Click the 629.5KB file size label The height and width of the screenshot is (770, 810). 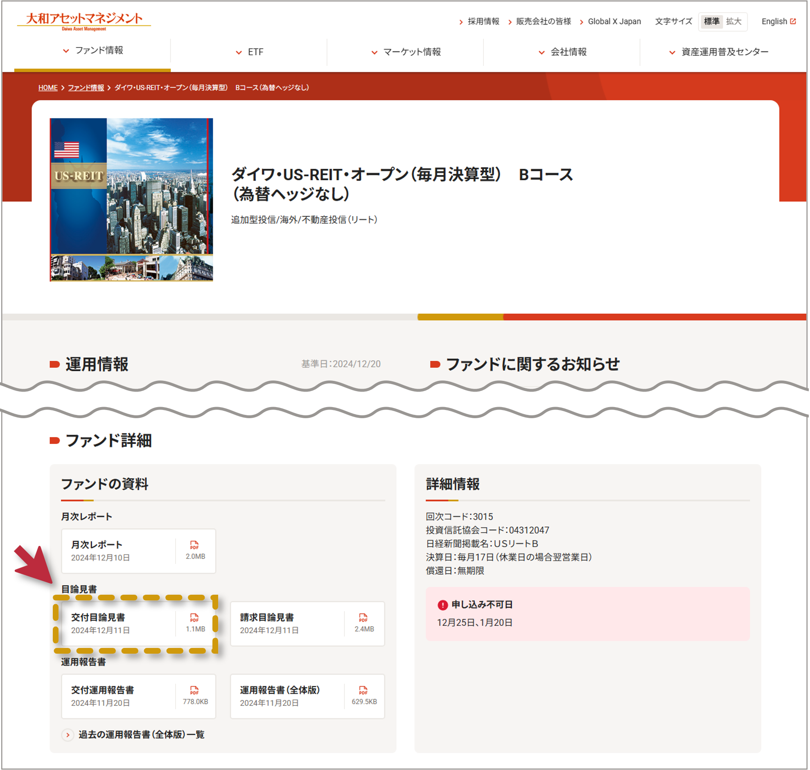pyautogui.click(x=365, y=702)
